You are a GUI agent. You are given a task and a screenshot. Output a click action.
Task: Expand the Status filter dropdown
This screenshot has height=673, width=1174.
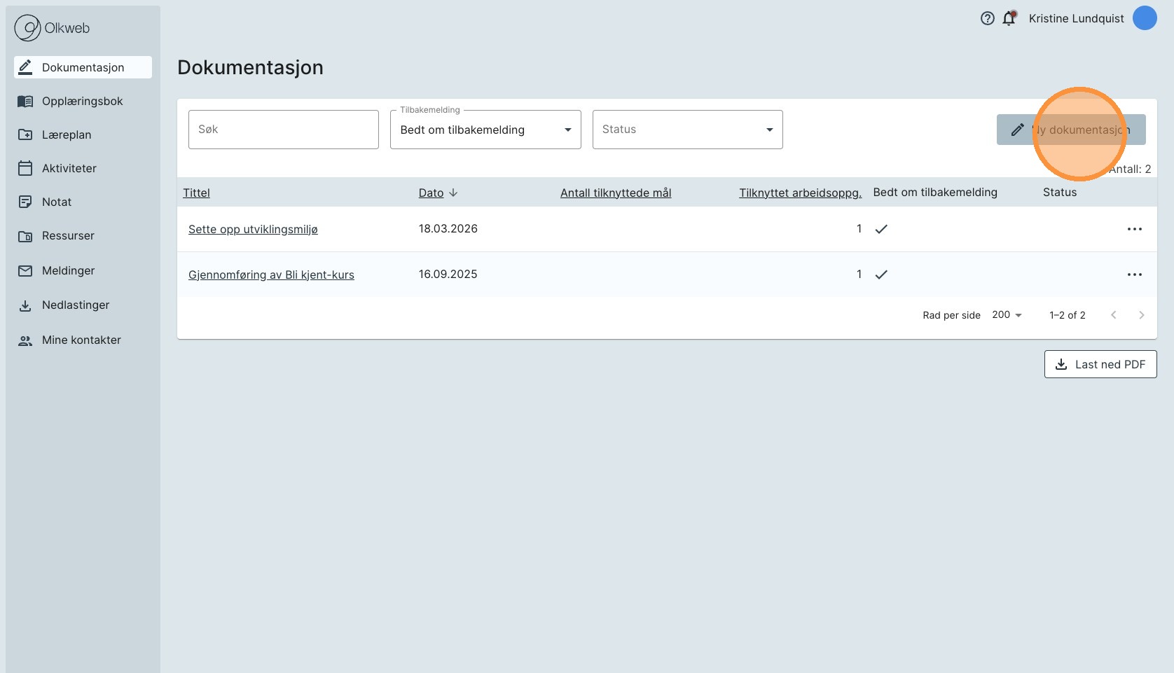pyautogui.click(x=769, y=130)
